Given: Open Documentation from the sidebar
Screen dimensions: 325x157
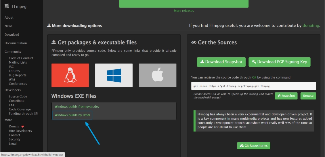Looking at the screenshot, I should coord(16,43).
